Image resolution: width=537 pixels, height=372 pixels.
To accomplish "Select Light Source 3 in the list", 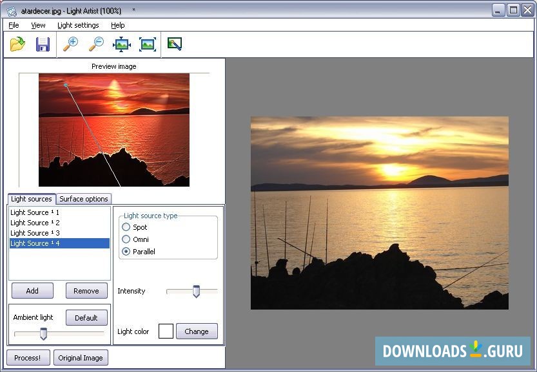I will click(x=59, y=233).
